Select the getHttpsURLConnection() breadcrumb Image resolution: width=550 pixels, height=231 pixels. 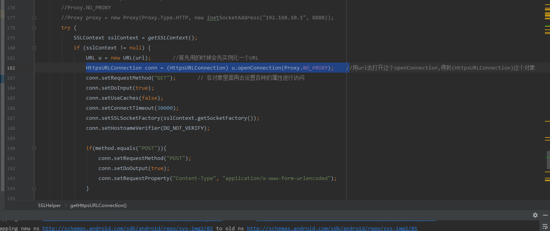pos(98,206)
